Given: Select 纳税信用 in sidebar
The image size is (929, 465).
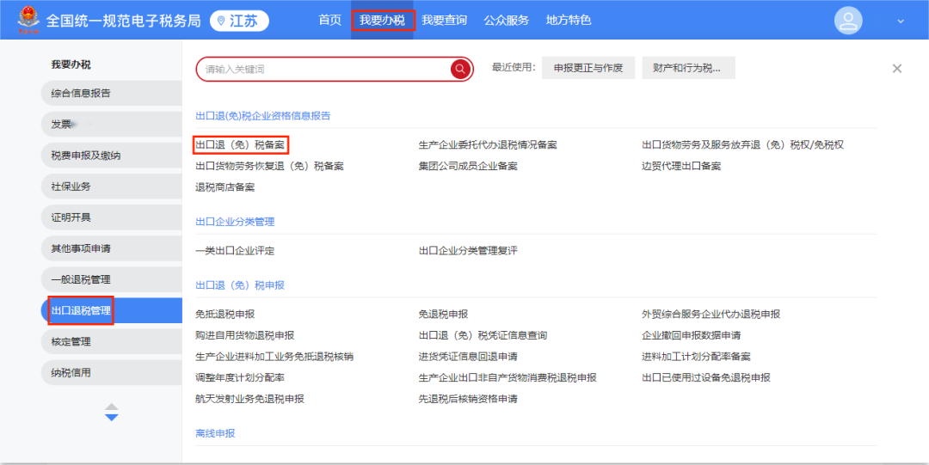Looking at the screenshot, I should (x=111, y=372).
